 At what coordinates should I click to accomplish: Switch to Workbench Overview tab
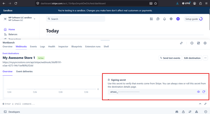[x=8, y=46]
